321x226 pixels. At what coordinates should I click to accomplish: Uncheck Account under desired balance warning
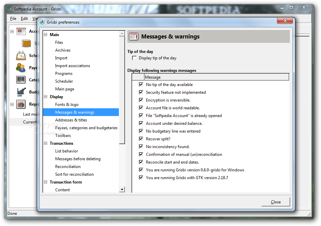tap(141, 123)
